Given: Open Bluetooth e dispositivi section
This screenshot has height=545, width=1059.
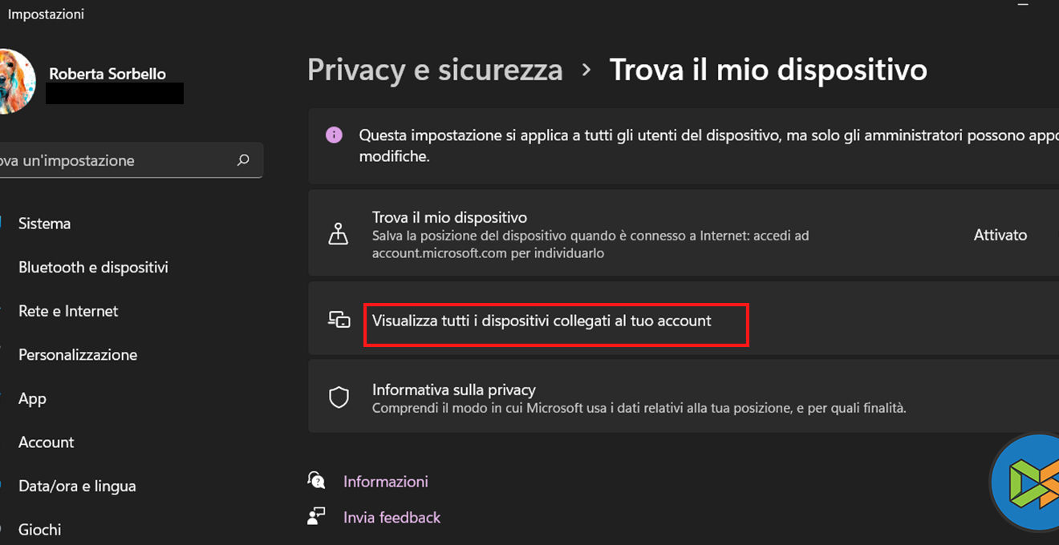Looking at the screenshot, I should (93, 267).
